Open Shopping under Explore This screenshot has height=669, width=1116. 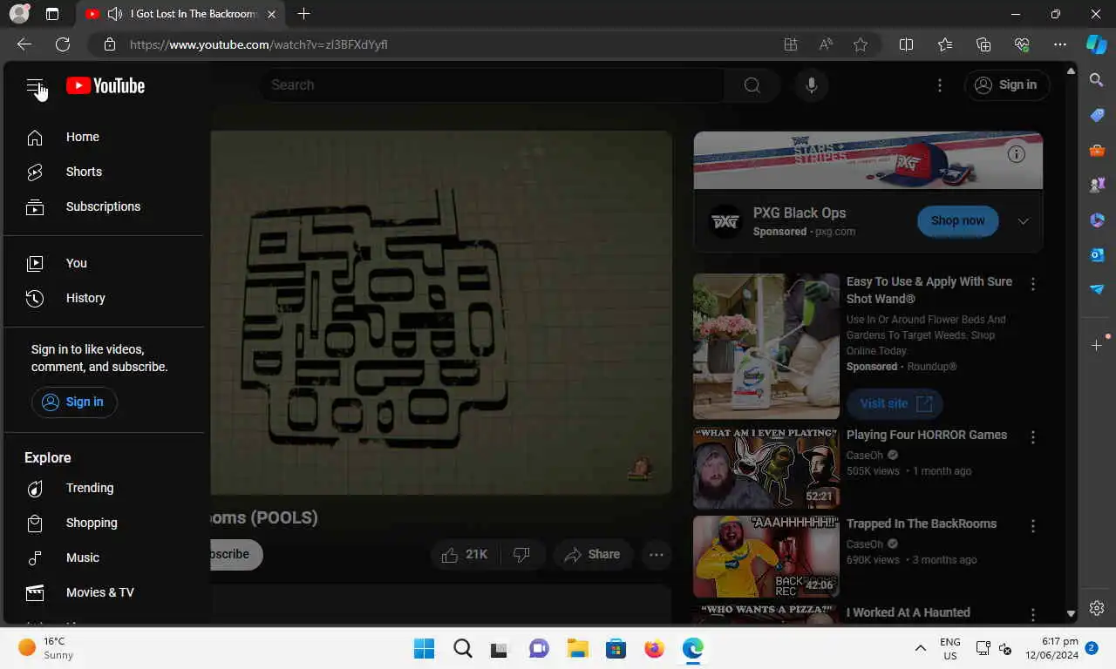tap(105, 523)
